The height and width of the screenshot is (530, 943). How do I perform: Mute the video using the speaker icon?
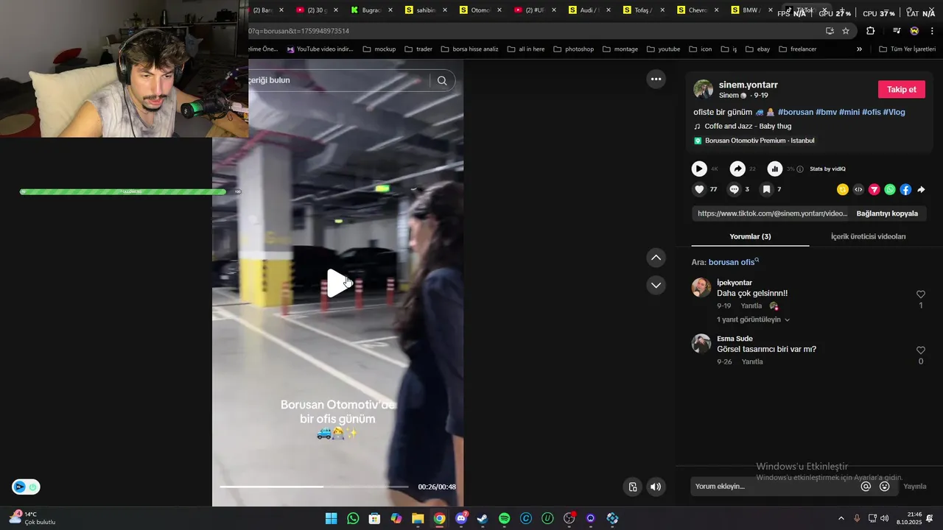[x=656, y=487]
